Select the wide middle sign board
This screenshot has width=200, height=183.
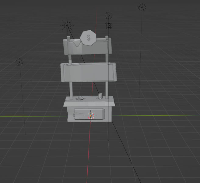[x=89, y=72]
